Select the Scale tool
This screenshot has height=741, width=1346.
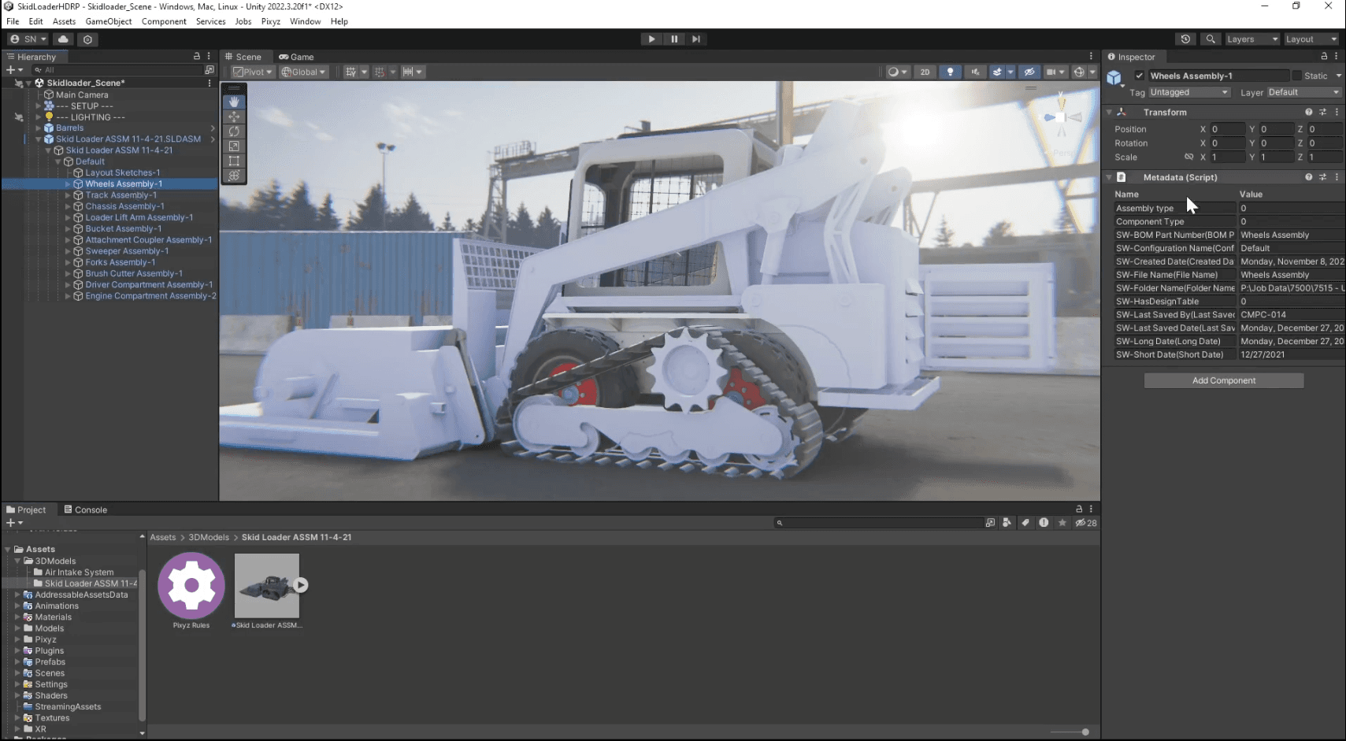[x=234, y=146]
